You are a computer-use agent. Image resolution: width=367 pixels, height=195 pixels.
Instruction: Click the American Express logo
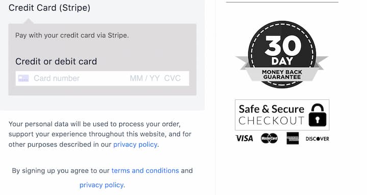[x=293, y=138]
